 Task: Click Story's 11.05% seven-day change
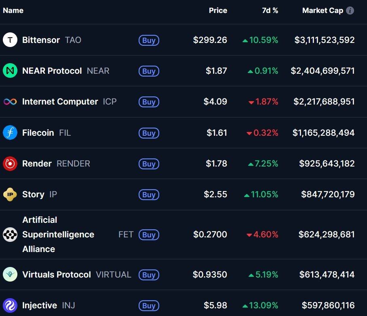pos(264,194)
